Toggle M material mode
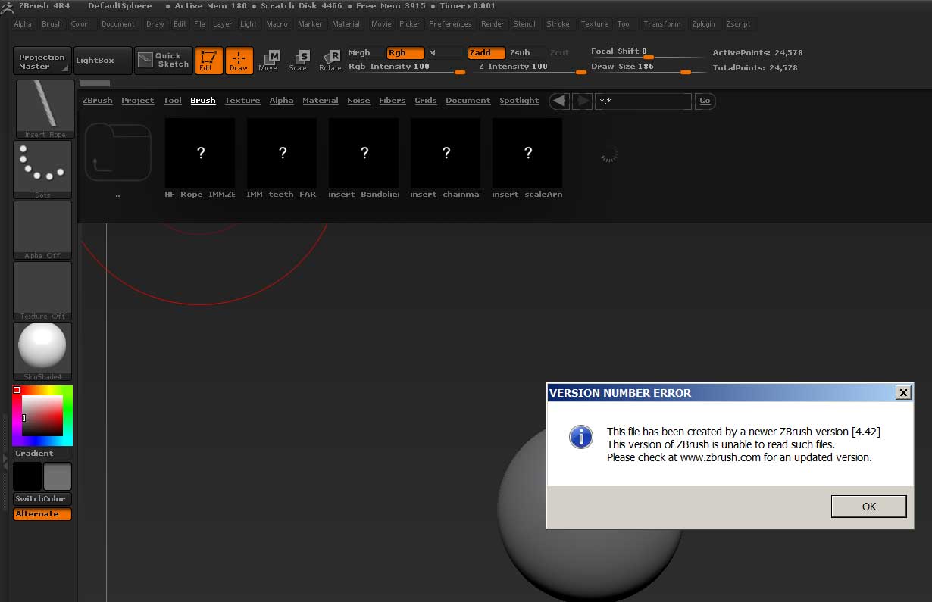 pos(445,53)
